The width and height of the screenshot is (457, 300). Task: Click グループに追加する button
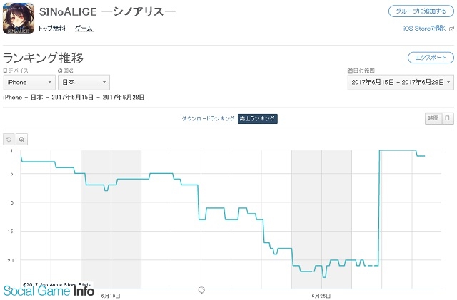(x=421, y=11)
